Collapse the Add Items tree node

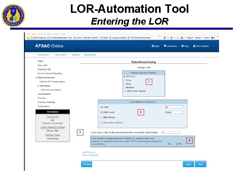pos(38,86)
